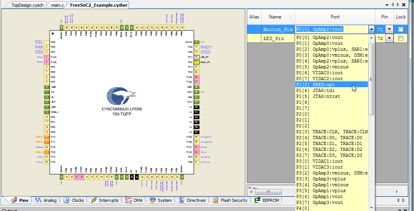The image size is (414, 211).
Task: Collapse the Button_Pin port dropdown arrow
Action: (x=371, y=29)
